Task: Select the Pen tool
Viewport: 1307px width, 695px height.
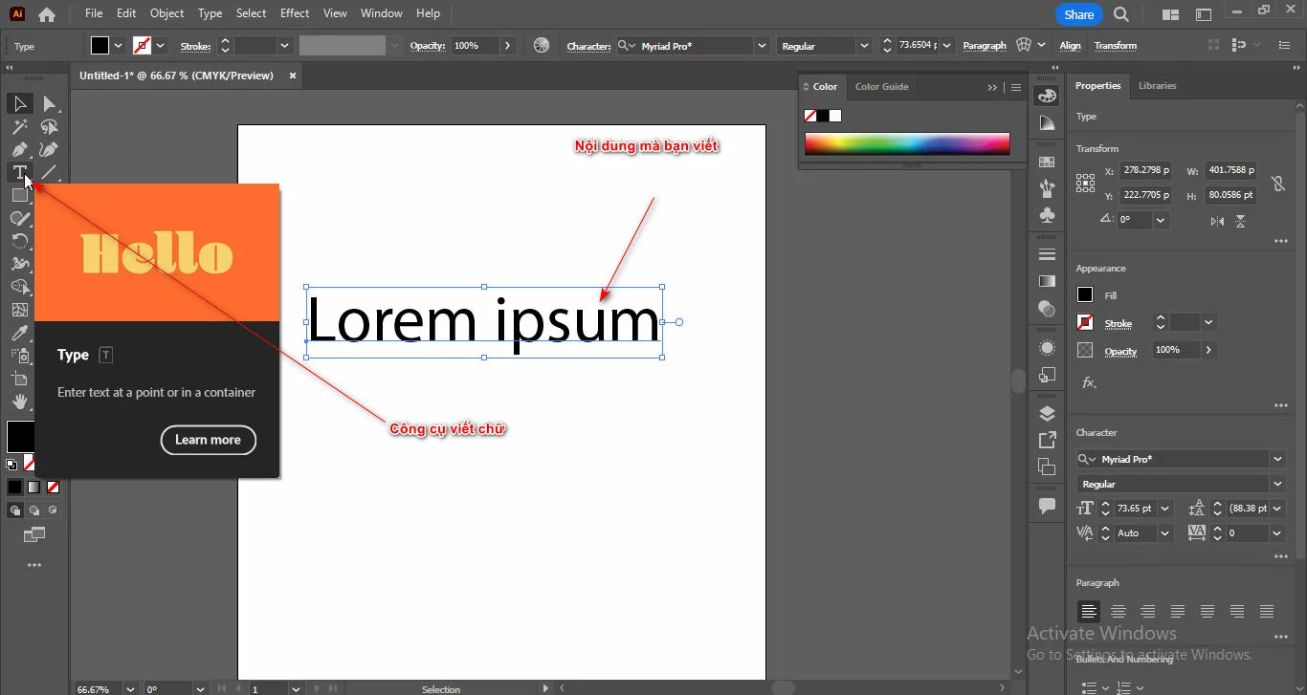Action: 19,149
